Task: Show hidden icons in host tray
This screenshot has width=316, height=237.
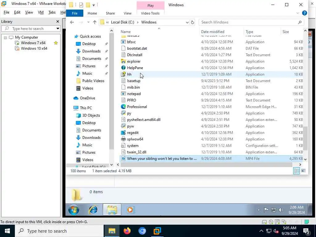Action: [x=261, y=231]
